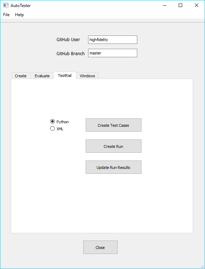Click the Create Run button

[x=113, y=146]
